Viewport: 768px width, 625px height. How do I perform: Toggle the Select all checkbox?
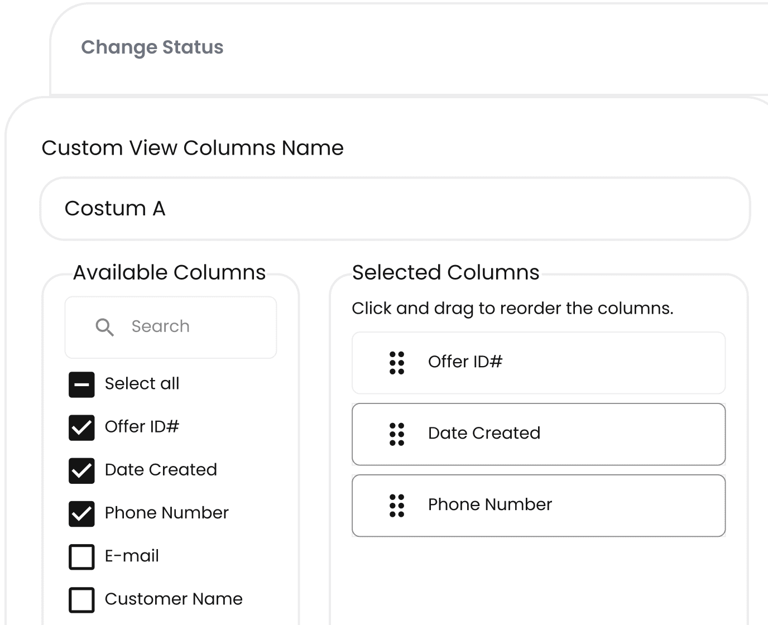pyautogui.click(x=81, y=384)
